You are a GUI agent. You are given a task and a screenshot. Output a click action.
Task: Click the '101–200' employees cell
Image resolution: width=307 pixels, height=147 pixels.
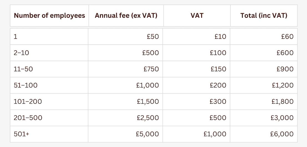28,102
